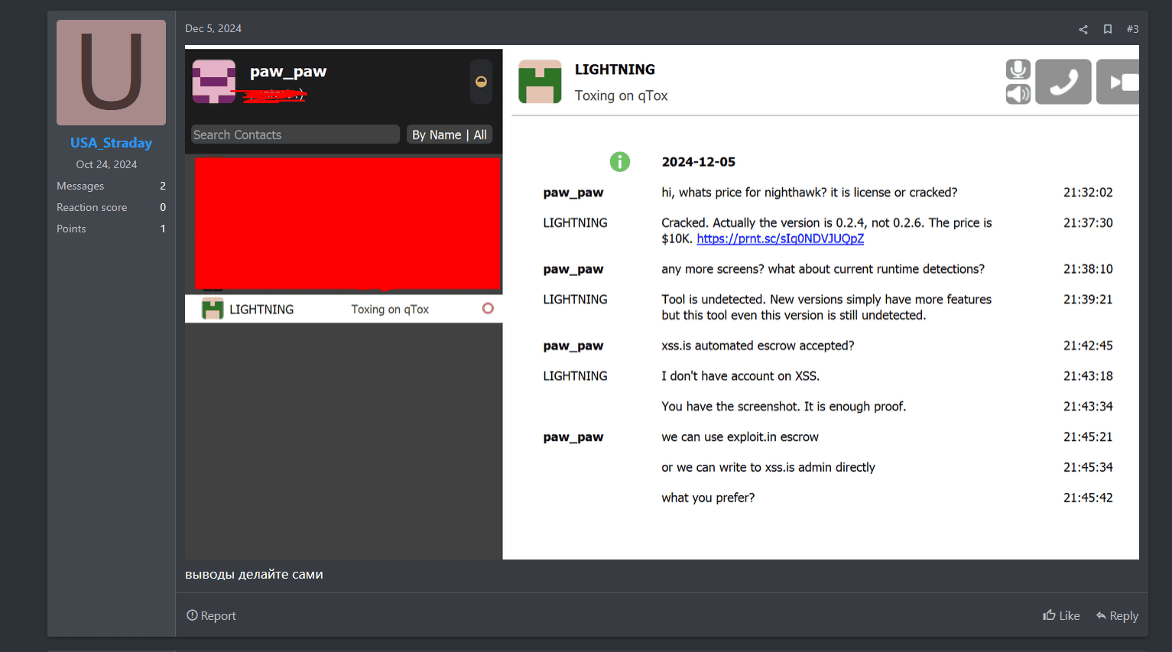Click the date heading 2024-12-05
Image resolution: width=1172 pixels, height=652 pixels.
[x=699, y=162]
